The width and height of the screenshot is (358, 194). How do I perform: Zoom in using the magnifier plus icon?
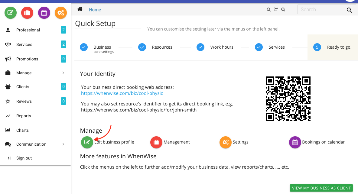click(283, 9)
